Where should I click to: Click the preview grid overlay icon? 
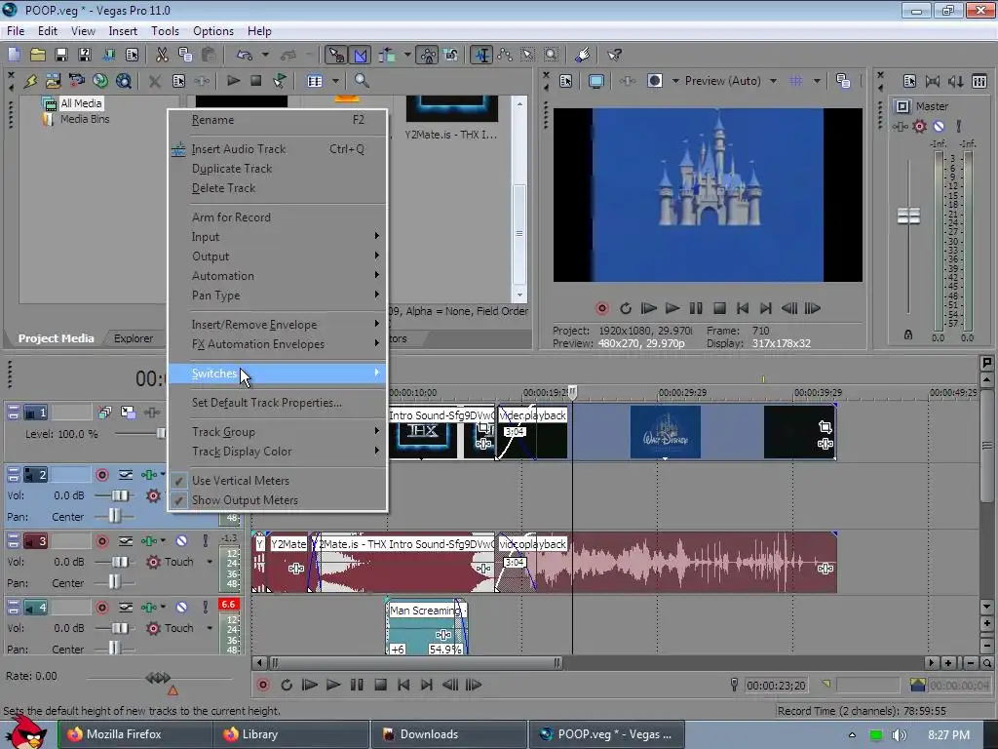795,81
